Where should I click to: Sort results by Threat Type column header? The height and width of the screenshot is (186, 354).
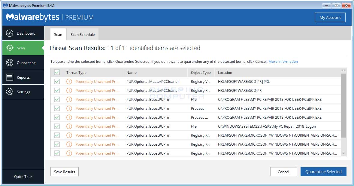pyautogui.click(x=76, y=72)
